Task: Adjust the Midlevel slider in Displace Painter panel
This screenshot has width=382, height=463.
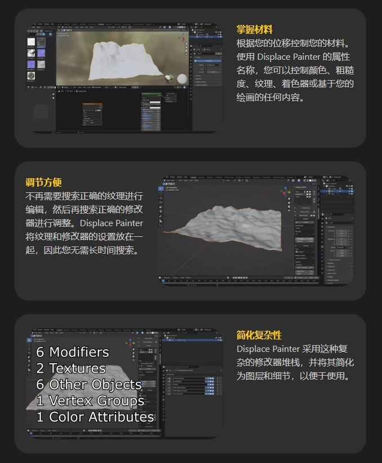Action: 305,241
